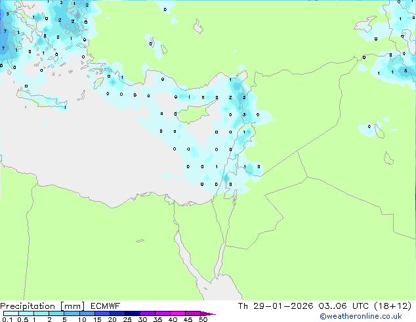This screenshot has width=416, height=322.
Task: Click the 0.5–1 mm legend swatch
Action: coord(26,313)
